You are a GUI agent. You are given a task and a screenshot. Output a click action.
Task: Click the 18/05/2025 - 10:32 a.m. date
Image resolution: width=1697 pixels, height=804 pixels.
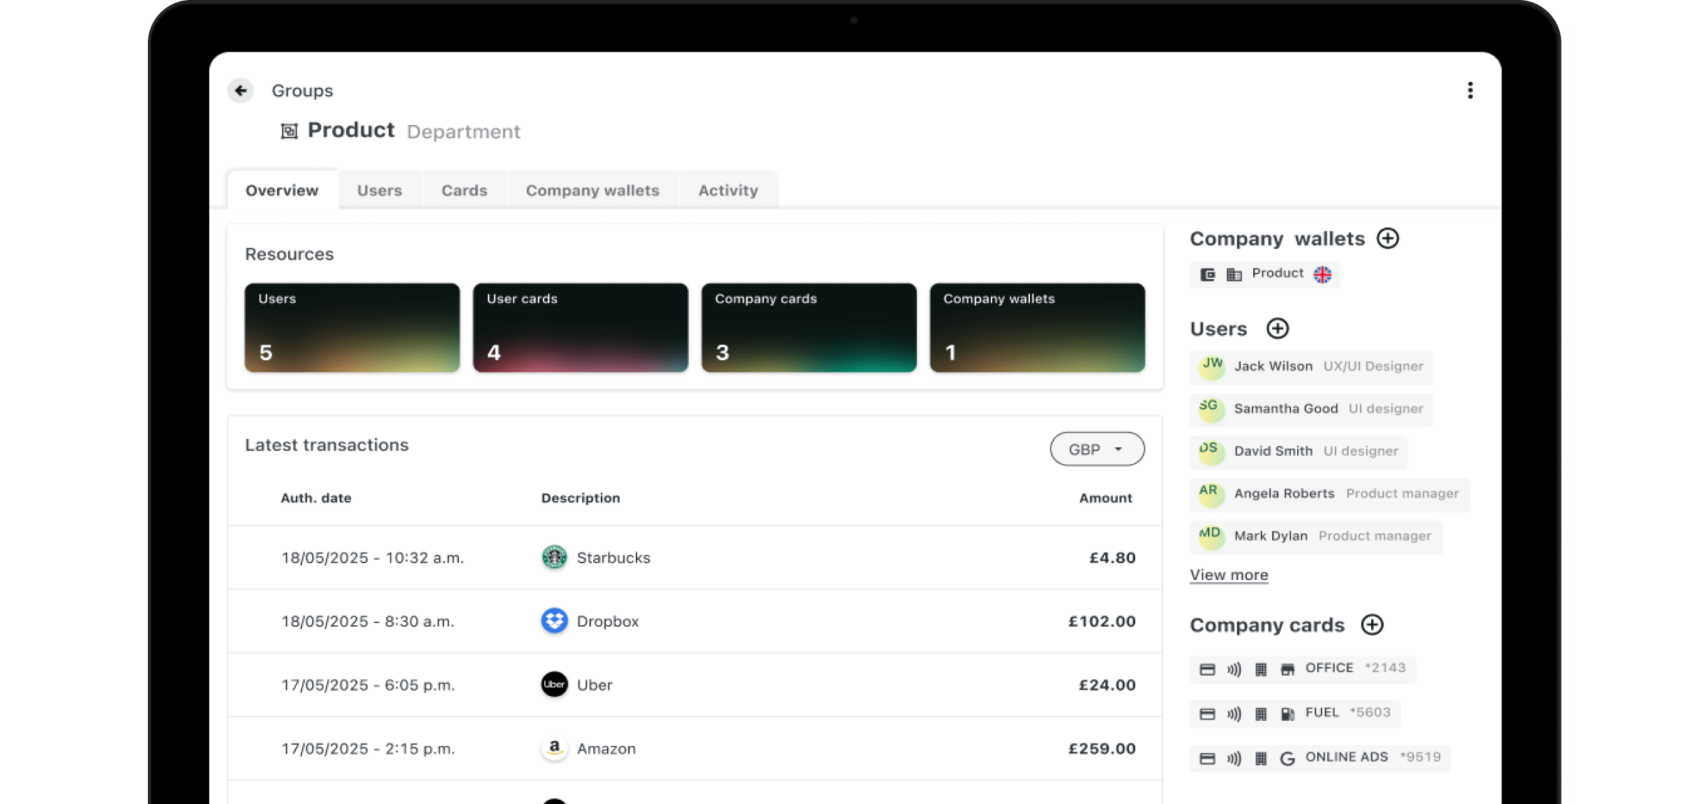pos(372,558)
